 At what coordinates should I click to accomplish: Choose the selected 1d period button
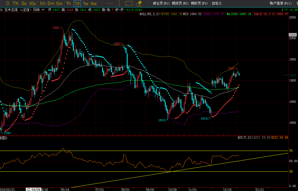(77, 3)
